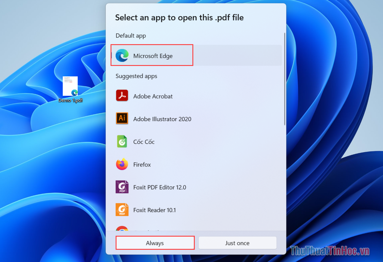Viewport: 383px width, 262px height.
Task: Click the Adobe Acrobat icon
Action: tap(122, 96)
